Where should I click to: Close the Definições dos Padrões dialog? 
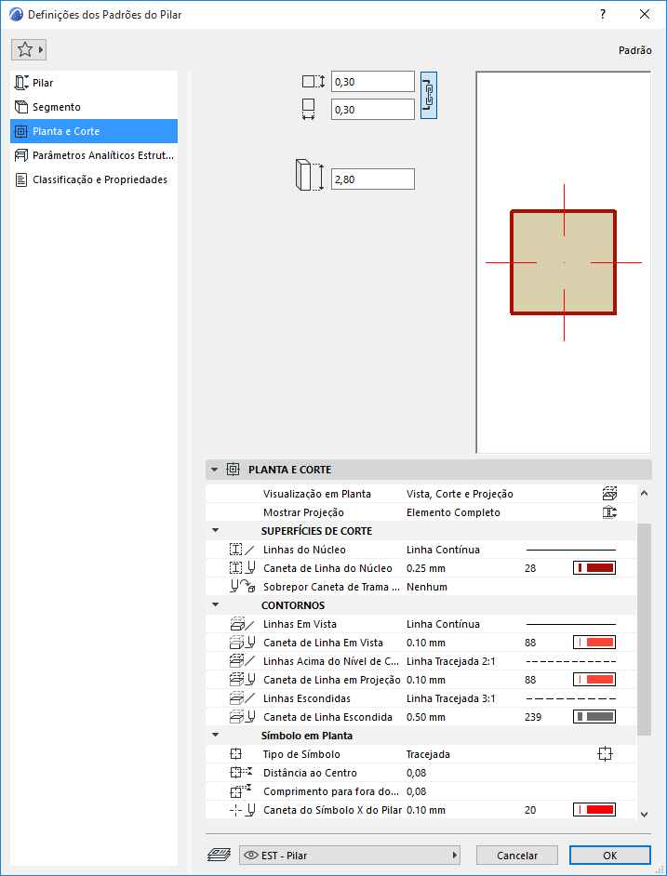tap(644, 15)
